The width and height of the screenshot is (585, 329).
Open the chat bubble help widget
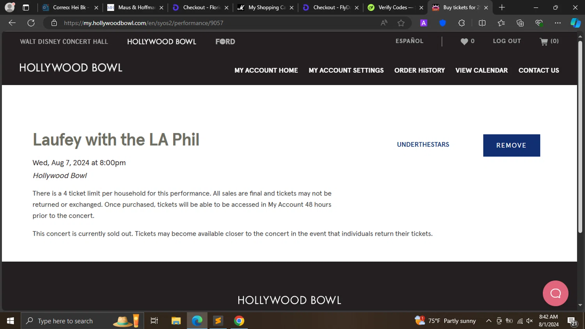coord(555,293)
